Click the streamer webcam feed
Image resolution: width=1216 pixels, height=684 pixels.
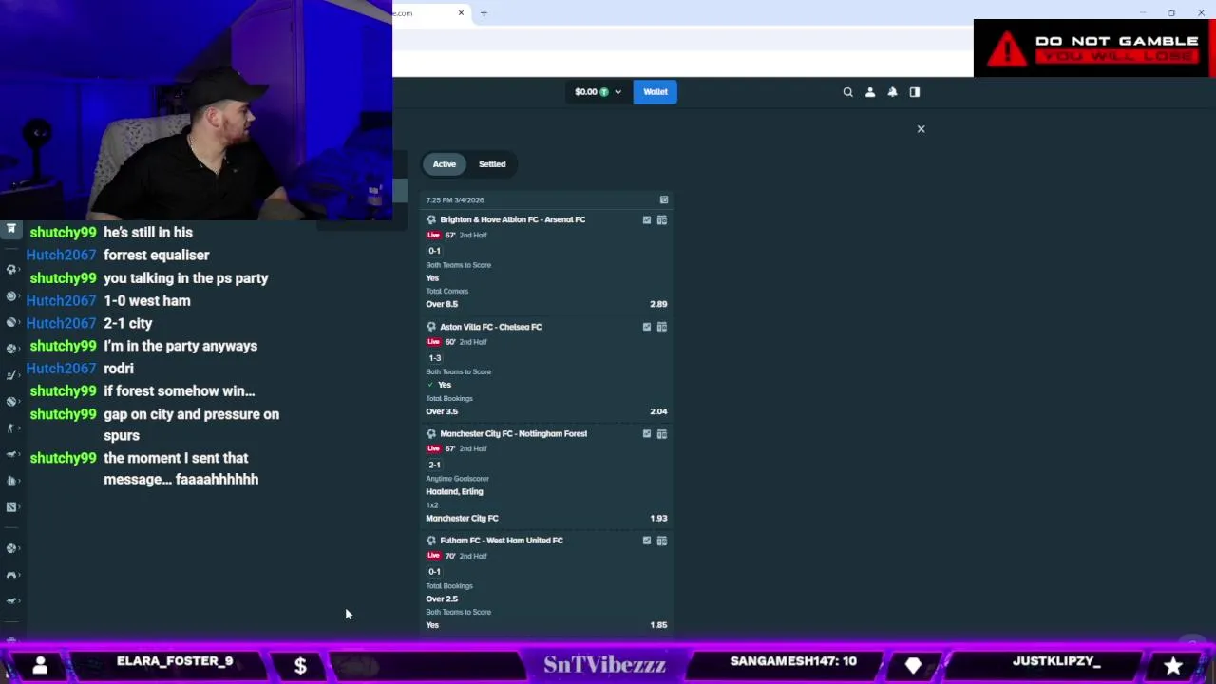pyautogui.click(x=196, y=110)
